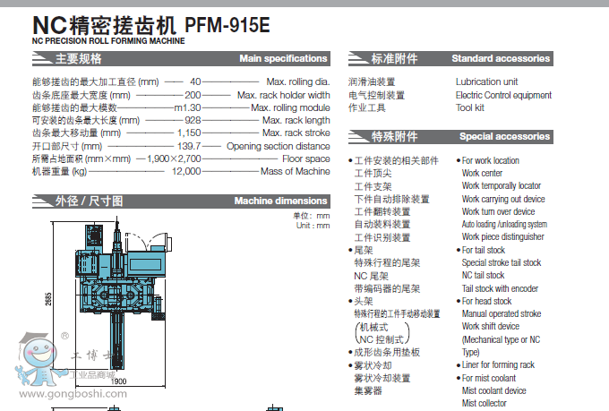Click the 'Standard accessories' header

501,58
